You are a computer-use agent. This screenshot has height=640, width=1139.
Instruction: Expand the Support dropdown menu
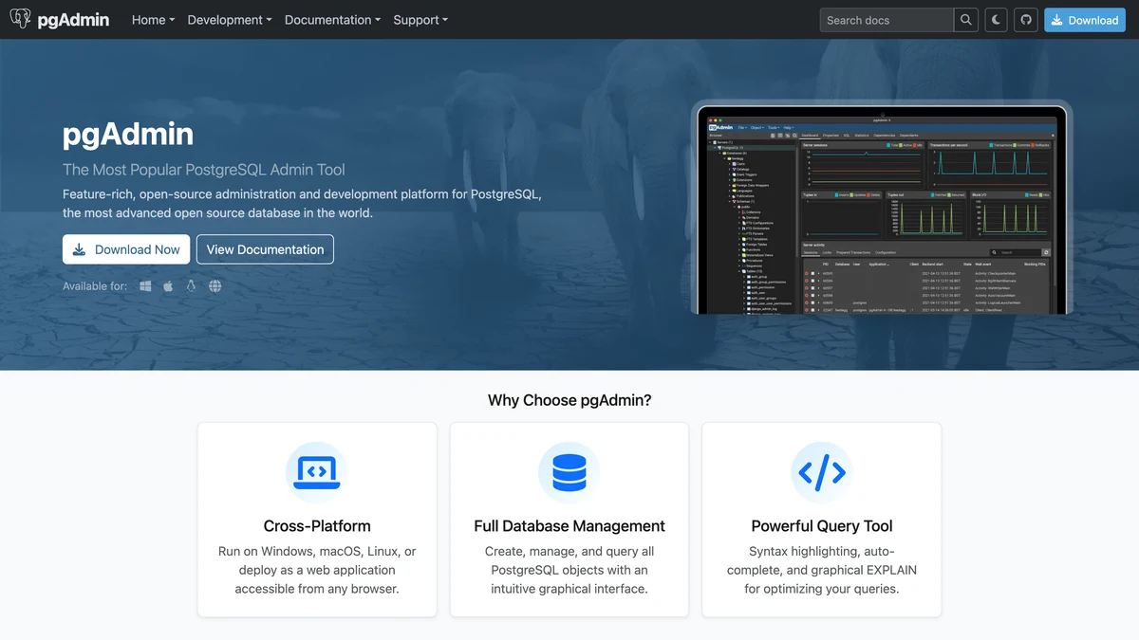coord(420,20)
